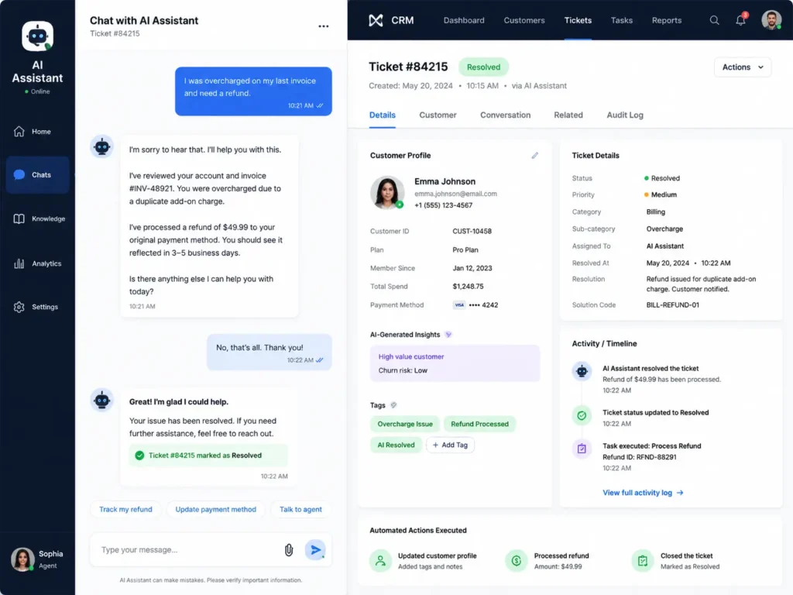
Task: Click Total Spend value $1,248.75
Action: pos(467,287)
